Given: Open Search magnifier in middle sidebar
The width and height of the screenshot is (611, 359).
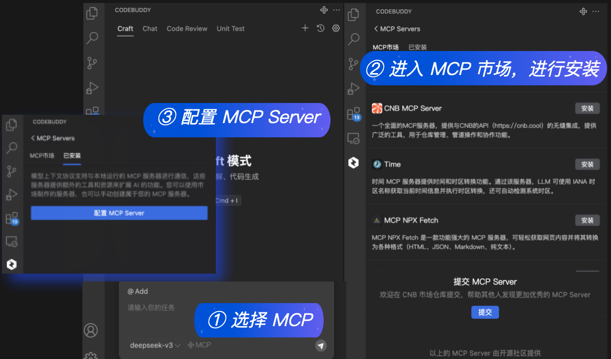Looking at the screenshot, I should coord(92,38).
